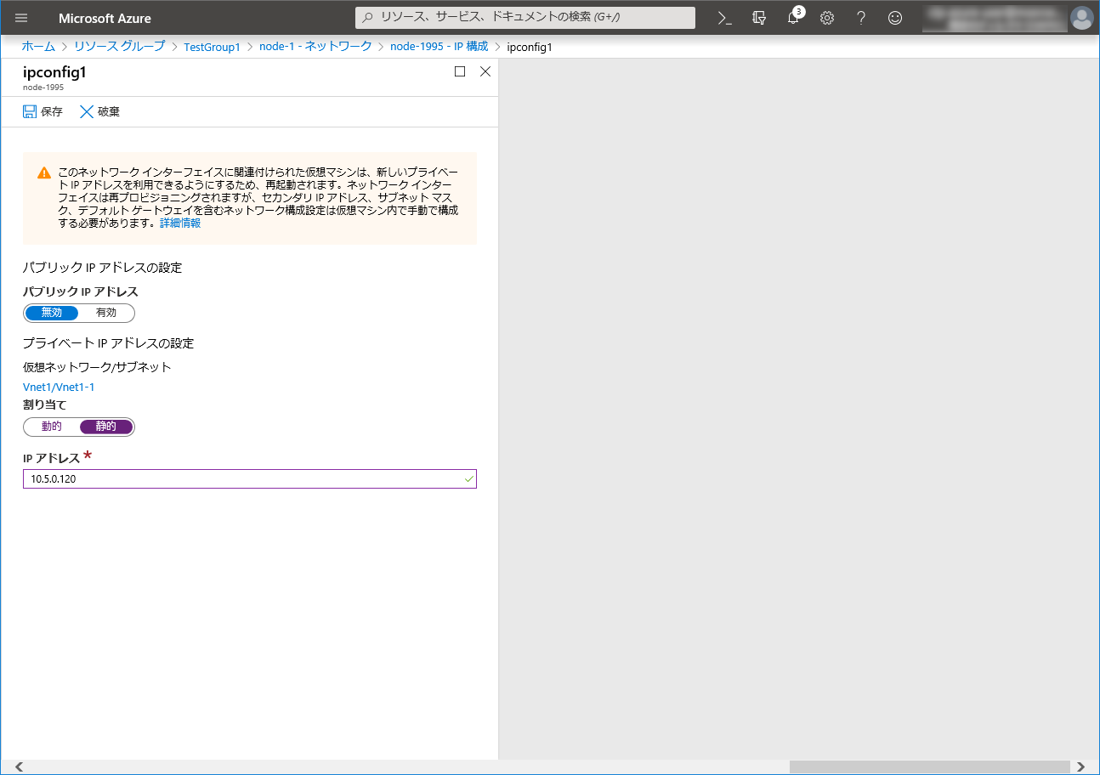Save the IP configuration with 保存
Screen dimensions: 1100x775
pyautogui.click(x=43, y=111)
